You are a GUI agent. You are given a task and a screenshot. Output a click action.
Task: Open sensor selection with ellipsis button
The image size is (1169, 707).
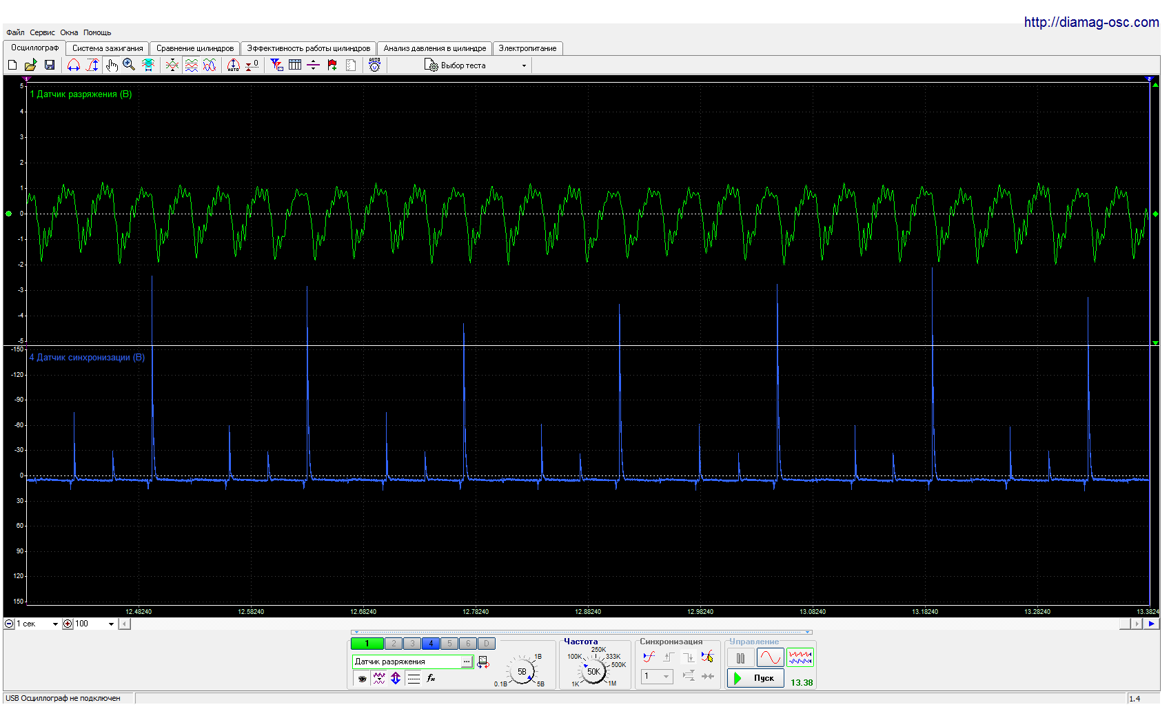click(467, 662)
